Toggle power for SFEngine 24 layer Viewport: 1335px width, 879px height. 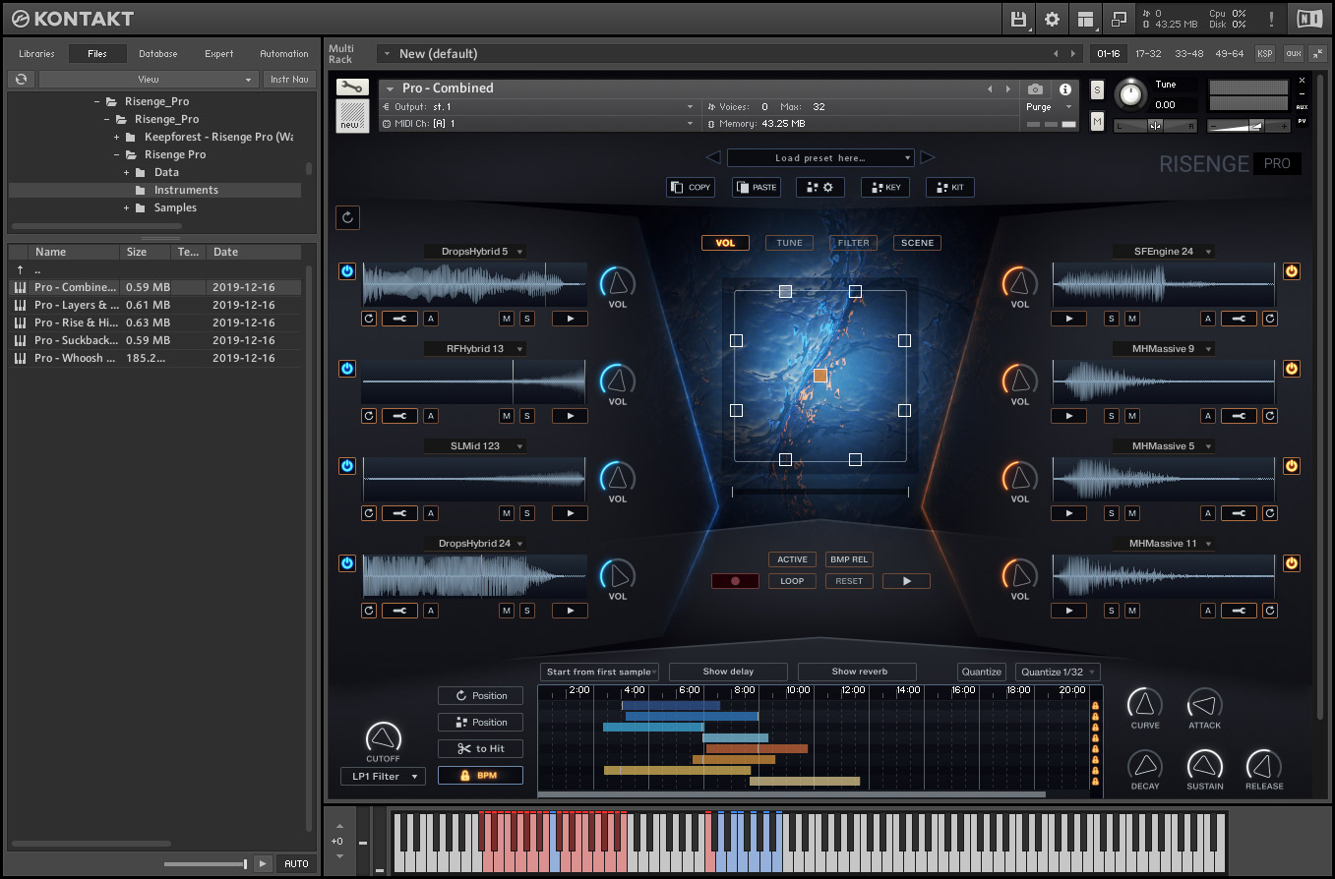(x=1292, y=271)
